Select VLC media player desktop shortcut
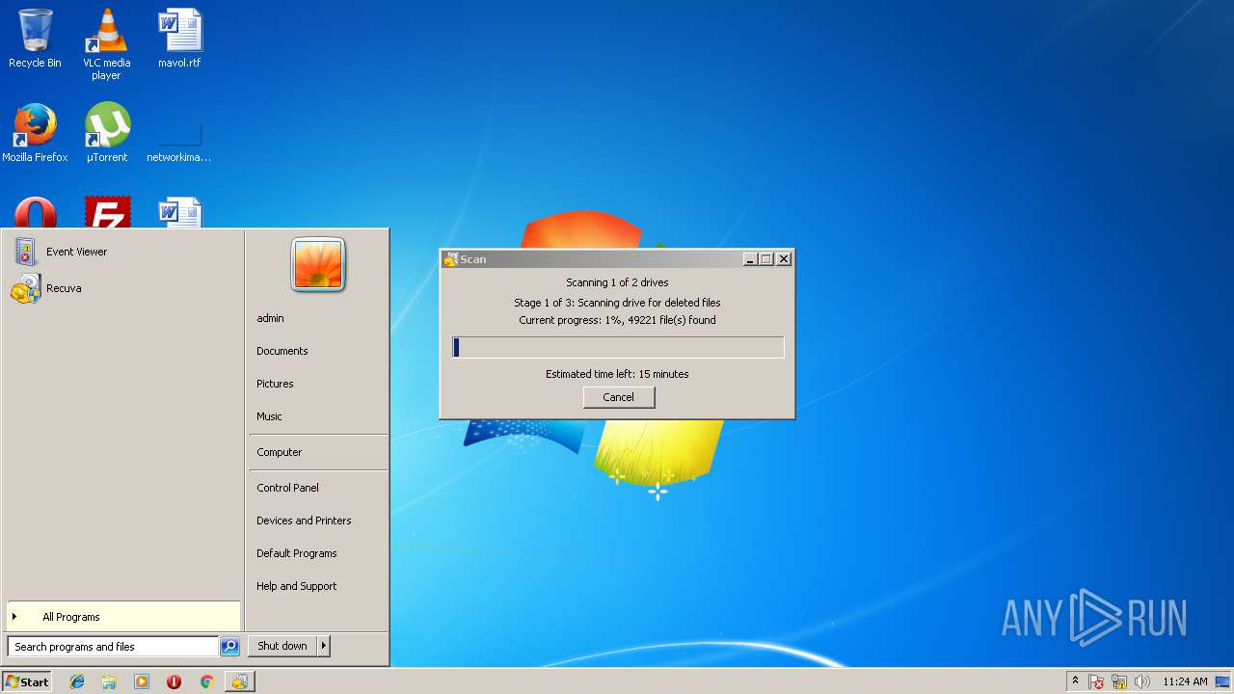Viewport: 1234px width, 694px height. pos(106,44)
